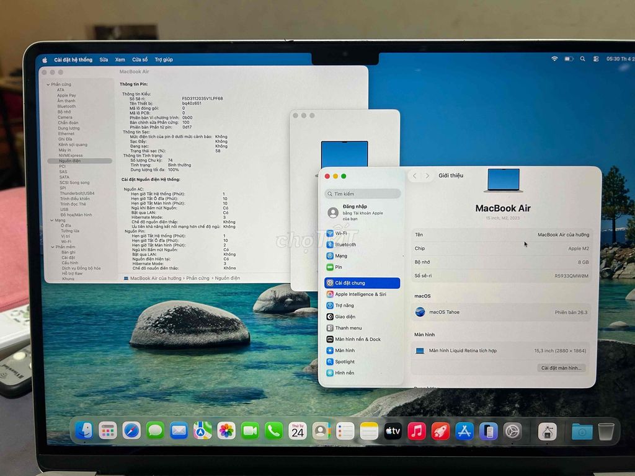This screenshot has height=476, width=635.
Task: Open Safari from the Dock
Action: pyautogui.click(x=131, y=431)
